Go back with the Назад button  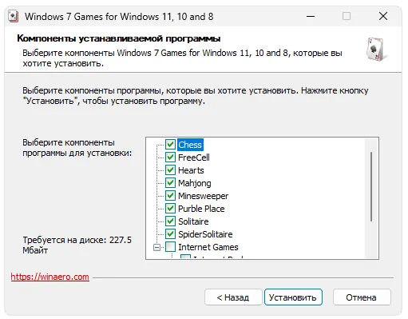(233, 297)
